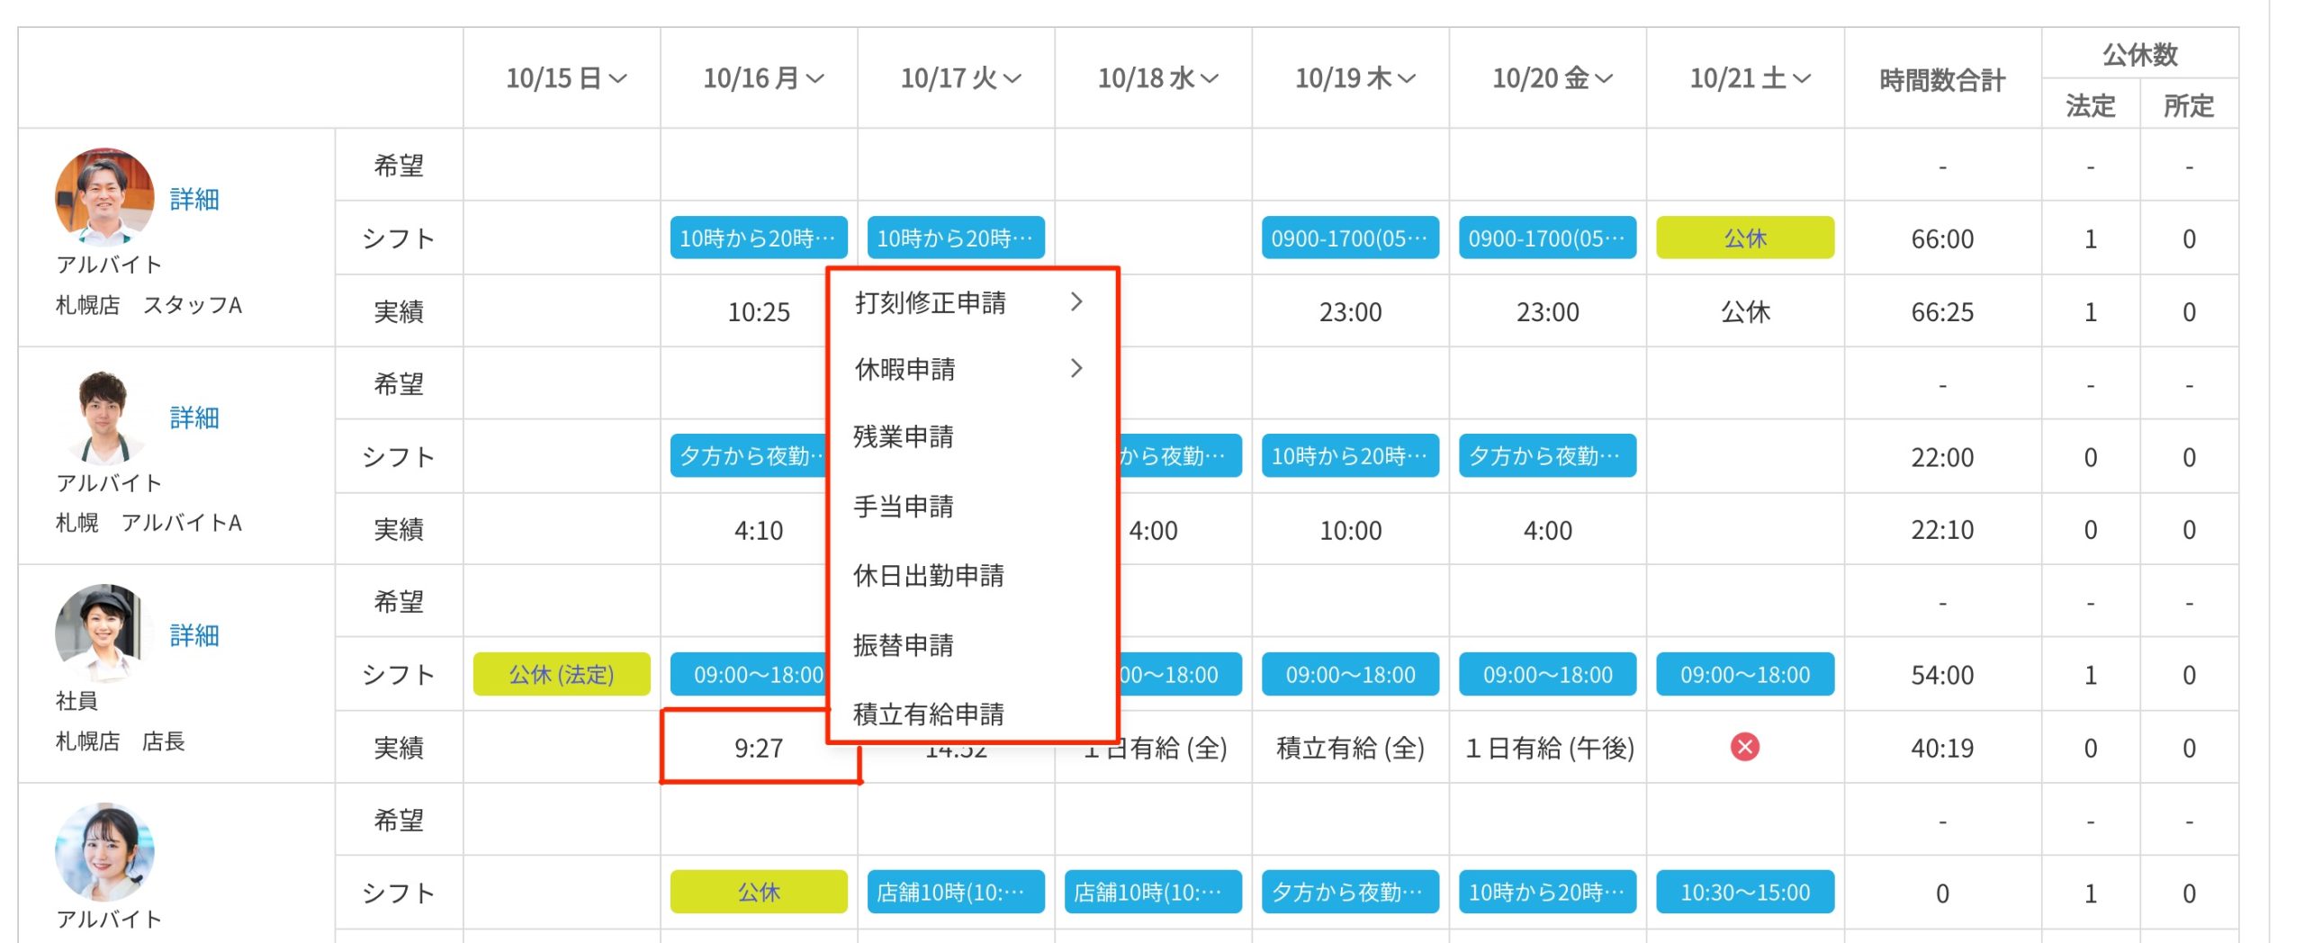Image resolution: width=2304 pixels, height=943 pixels.
Task: Select the 0900-1700 shift on 10/19
Action: pos(1349,238)
